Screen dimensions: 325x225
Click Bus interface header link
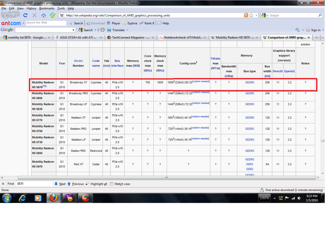(x=117, y=63)
